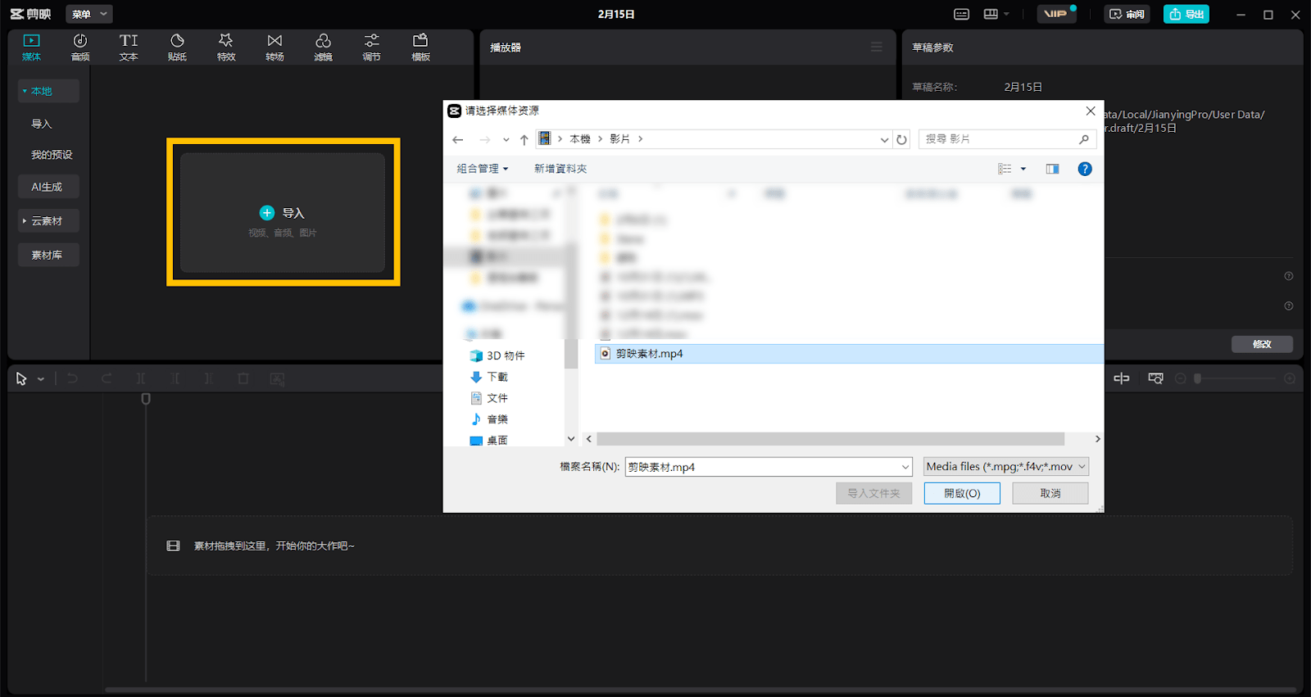The height and width of the screenshot is (697, 1311).
Task: Expand the 菜单 menu dropdown
Action: pyautogui.click(x=88, y=14)
